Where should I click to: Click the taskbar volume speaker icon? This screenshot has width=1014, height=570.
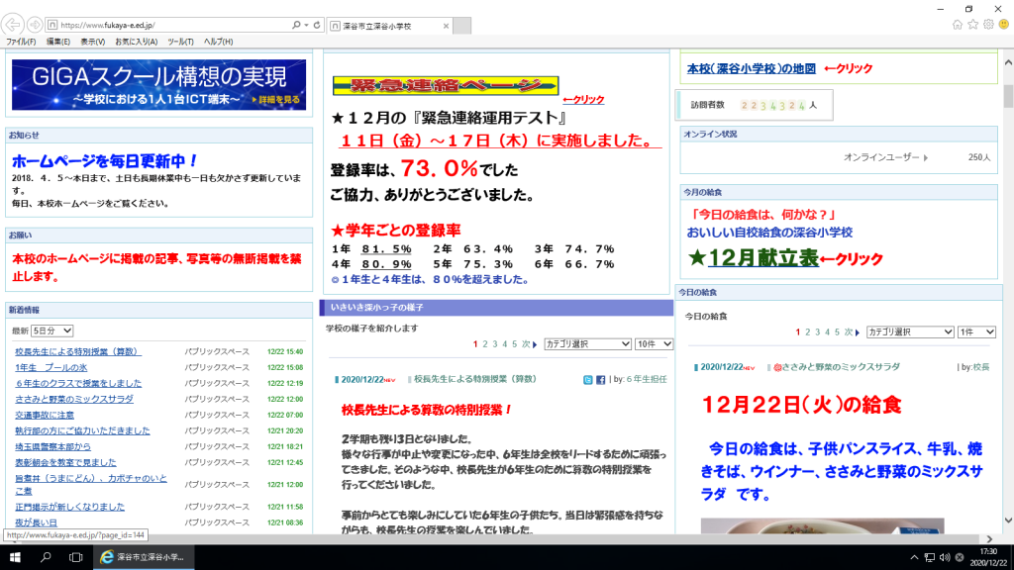(943, 557)
